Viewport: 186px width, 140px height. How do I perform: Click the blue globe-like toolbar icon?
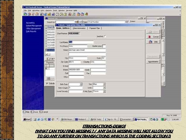coord(45,14)
